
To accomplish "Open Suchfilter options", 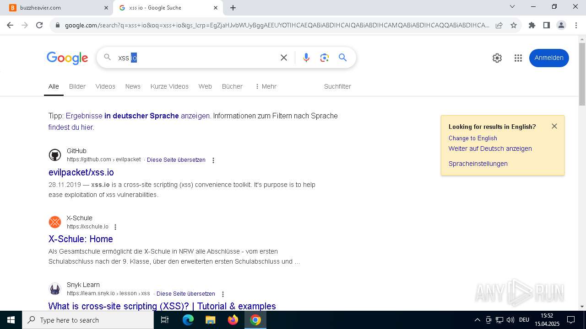I will tap(337, 86).
